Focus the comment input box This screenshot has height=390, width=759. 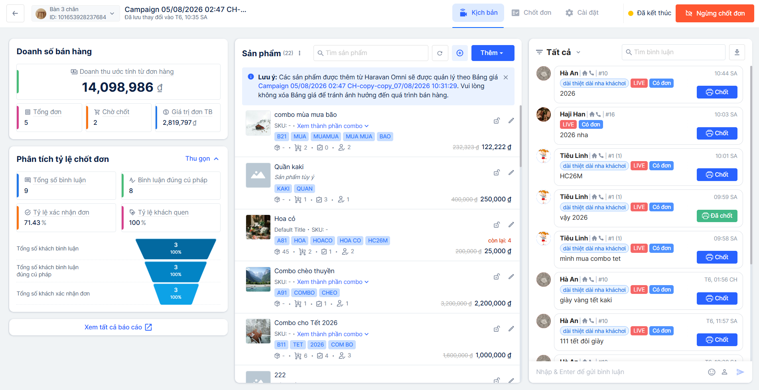pos(618,372)
